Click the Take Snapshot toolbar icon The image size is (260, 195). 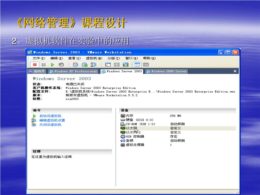[75, 65]
